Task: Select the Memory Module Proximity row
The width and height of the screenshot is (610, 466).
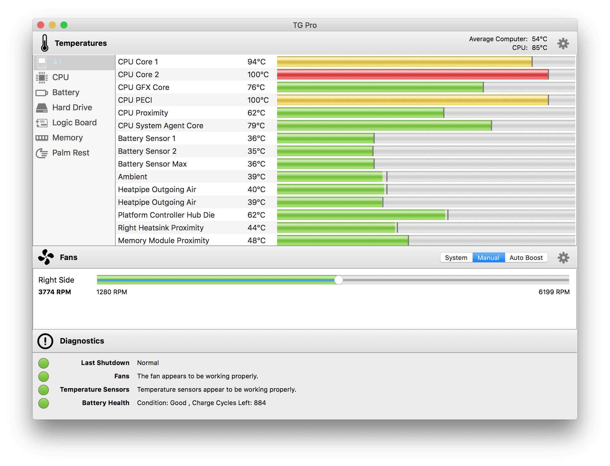Action: click(x=346, y=240)
